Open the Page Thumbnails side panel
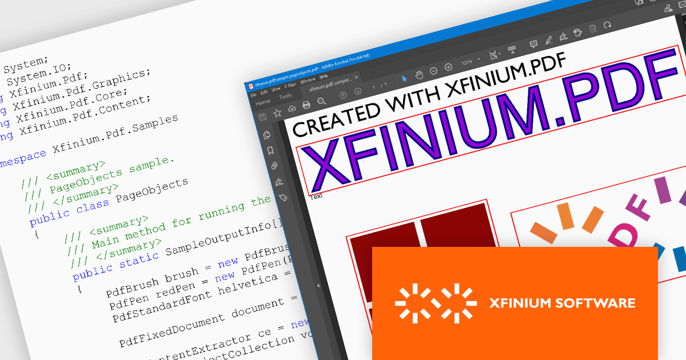This screenshot has height=360, width=686. tap(267, 135)
